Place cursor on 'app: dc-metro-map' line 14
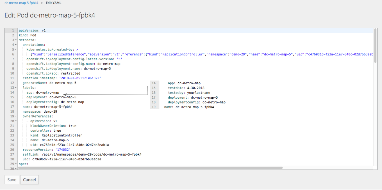This screenshot has height=190, width=382. pyautogui.click(x=43, y=92)
